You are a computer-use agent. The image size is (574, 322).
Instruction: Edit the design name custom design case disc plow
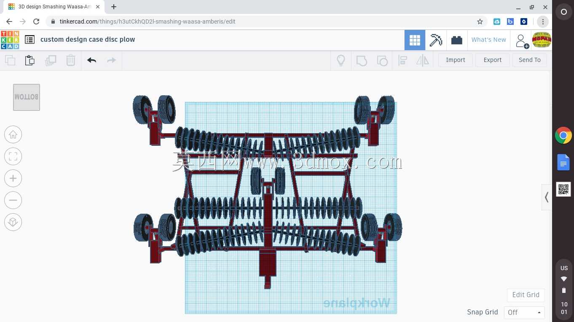coord(88,40)
